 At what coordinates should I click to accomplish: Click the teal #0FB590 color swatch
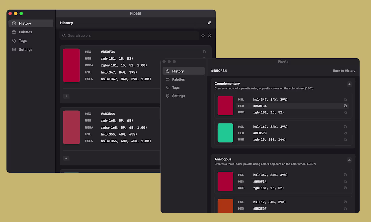pos(225,133)
